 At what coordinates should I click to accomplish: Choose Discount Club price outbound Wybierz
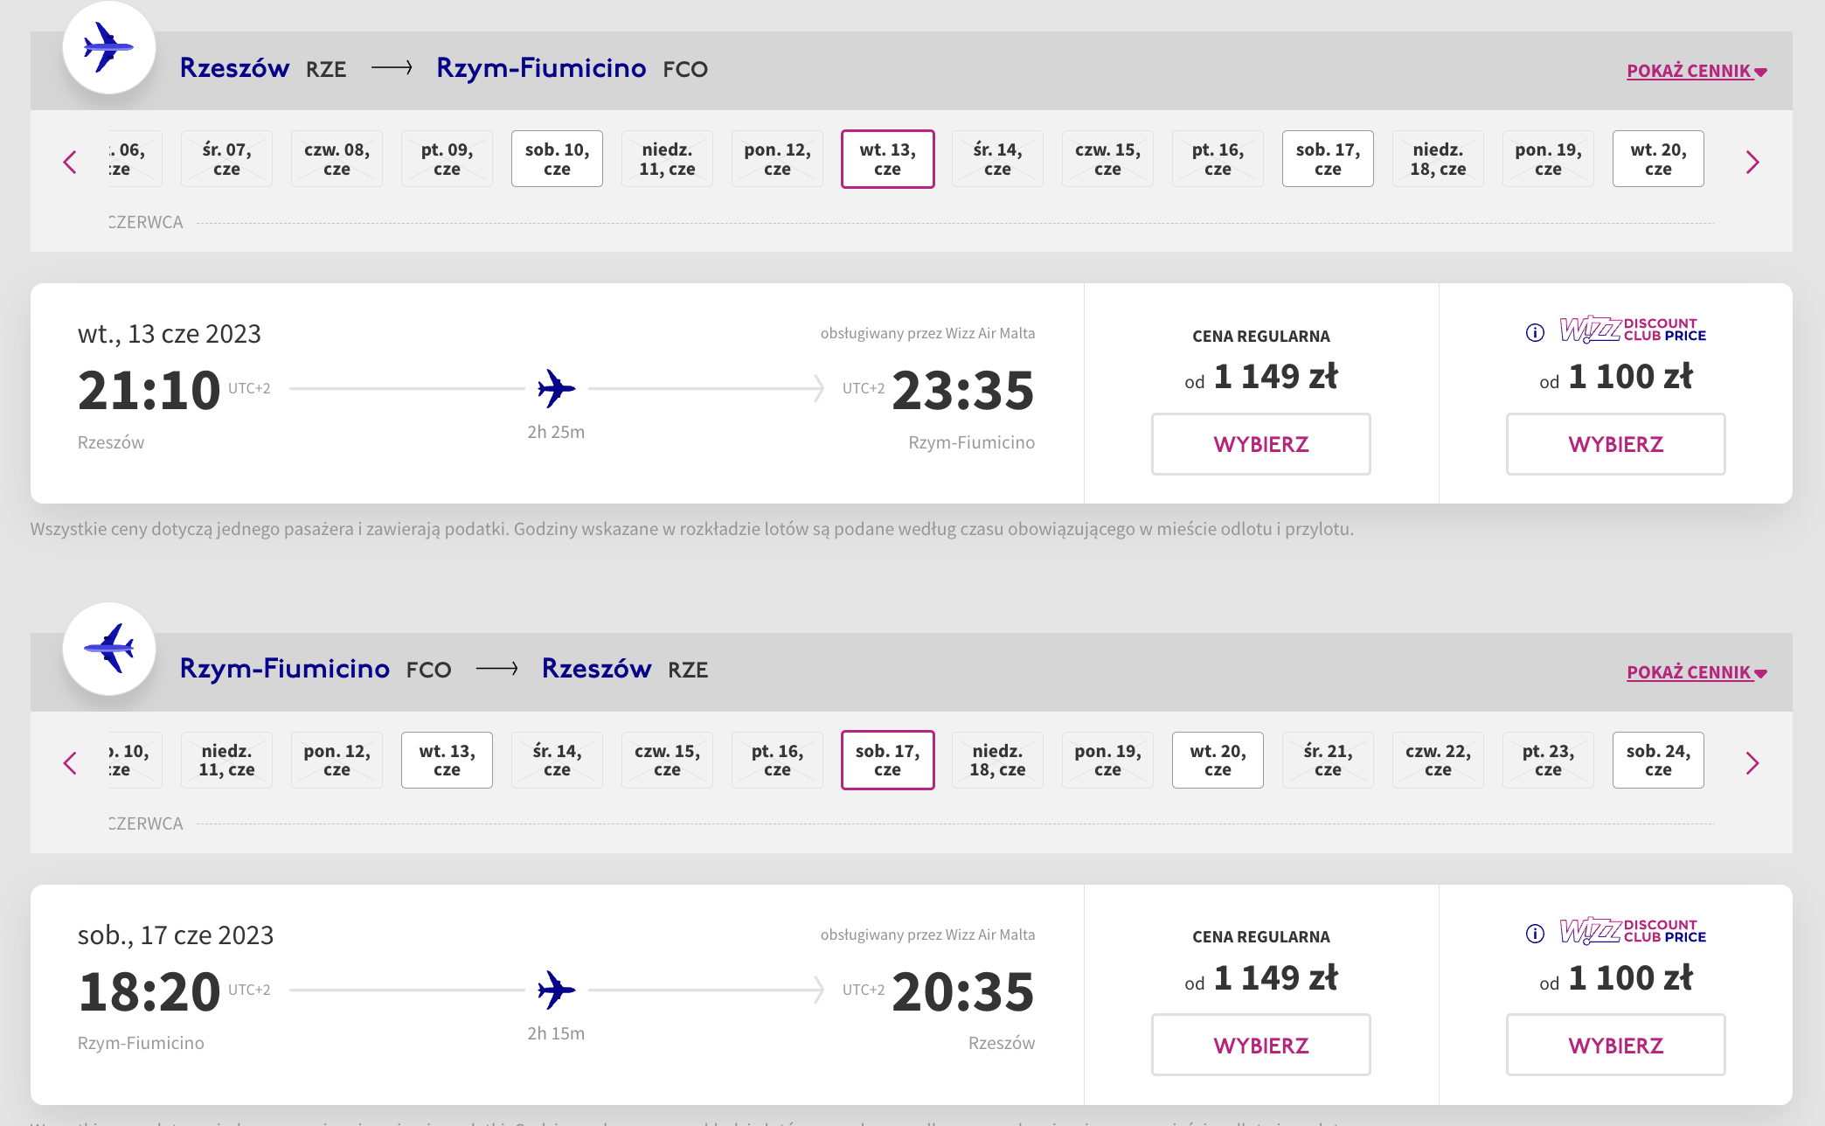pyautogui.click(x=1615, y=444)
